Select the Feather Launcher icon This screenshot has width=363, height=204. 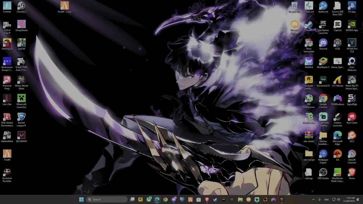pyautogui.click(x=337, y=120)
